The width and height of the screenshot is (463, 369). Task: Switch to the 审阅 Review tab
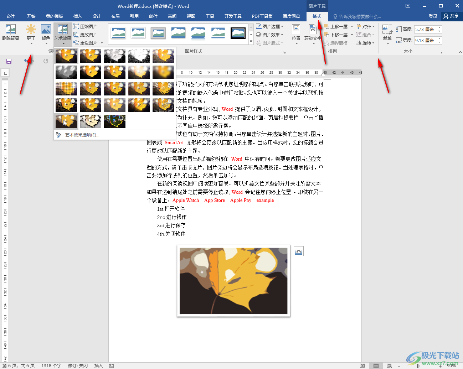(x=172, y=16)
